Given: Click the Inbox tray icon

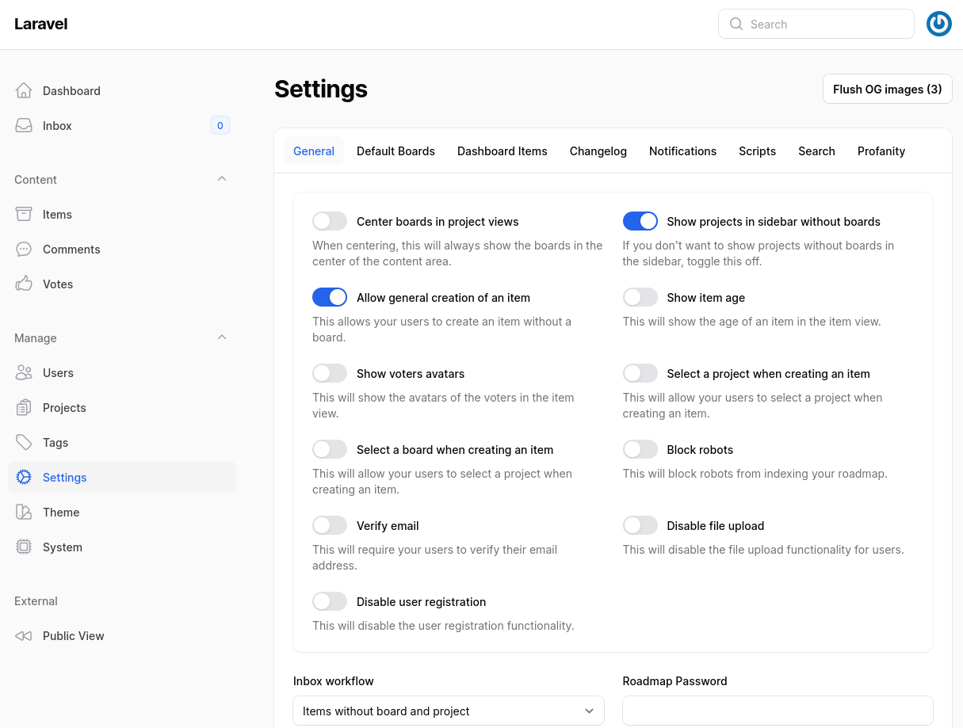Looking at the screenshot, I should (24, 125).
